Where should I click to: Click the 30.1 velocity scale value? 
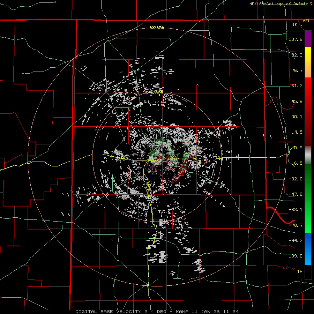tap(297, 117)
